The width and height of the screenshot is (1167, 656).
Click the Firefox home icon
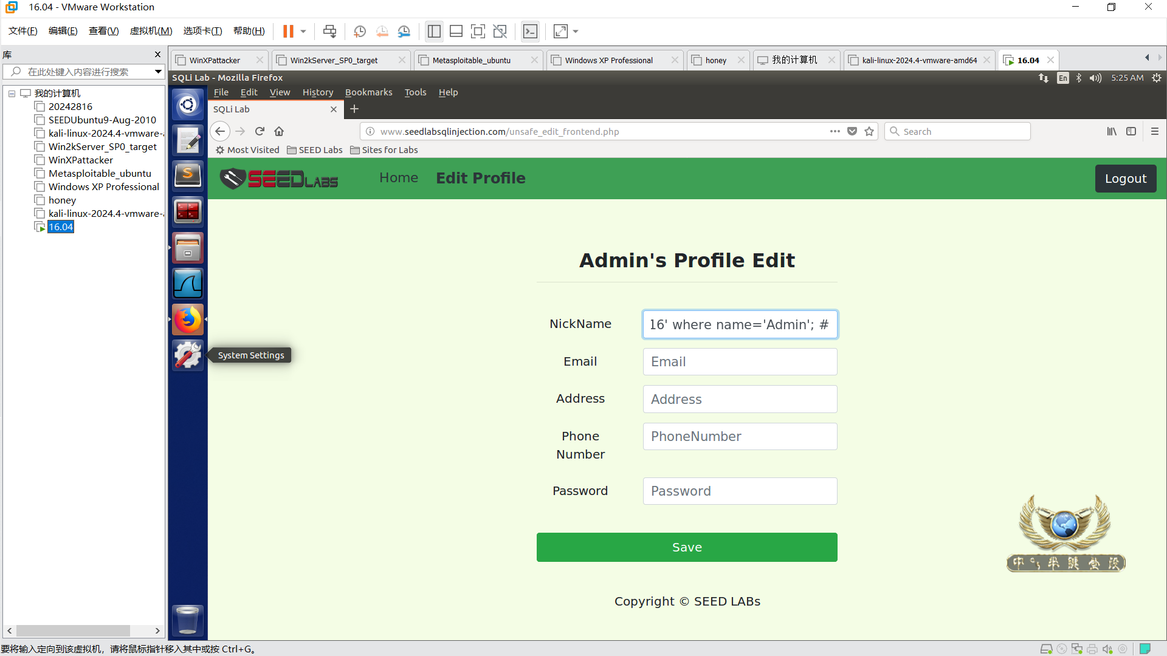279,131
